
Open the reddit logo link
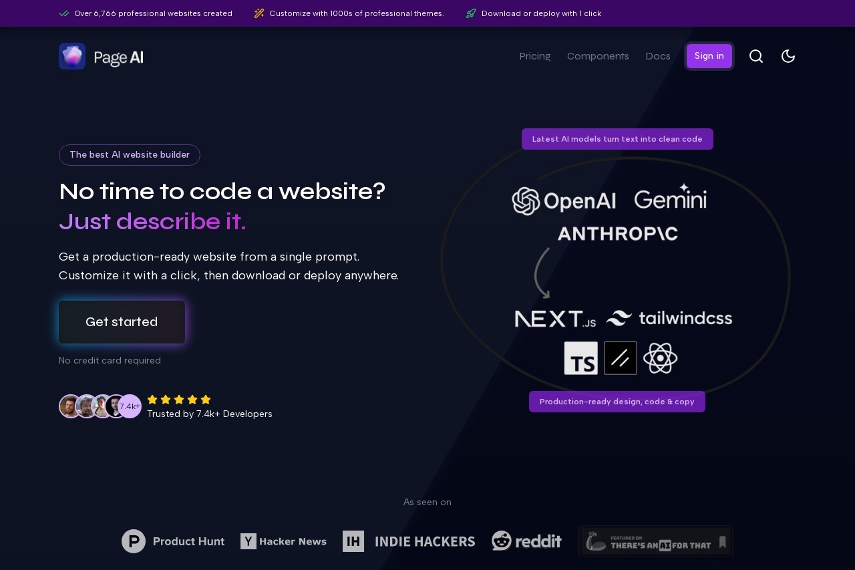pyautogui.click(x=526, y=541)
